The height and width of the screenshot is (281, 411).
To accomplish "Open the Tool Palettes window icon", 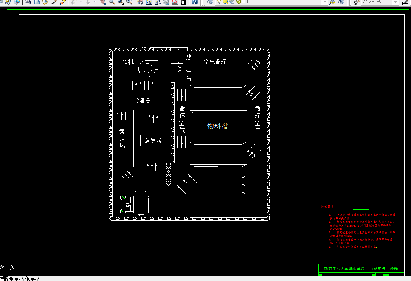I will 158,2.
